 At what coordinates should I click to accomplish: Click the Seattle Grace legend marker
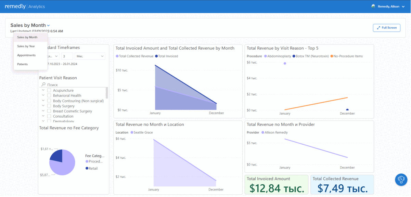click(132, 132)
